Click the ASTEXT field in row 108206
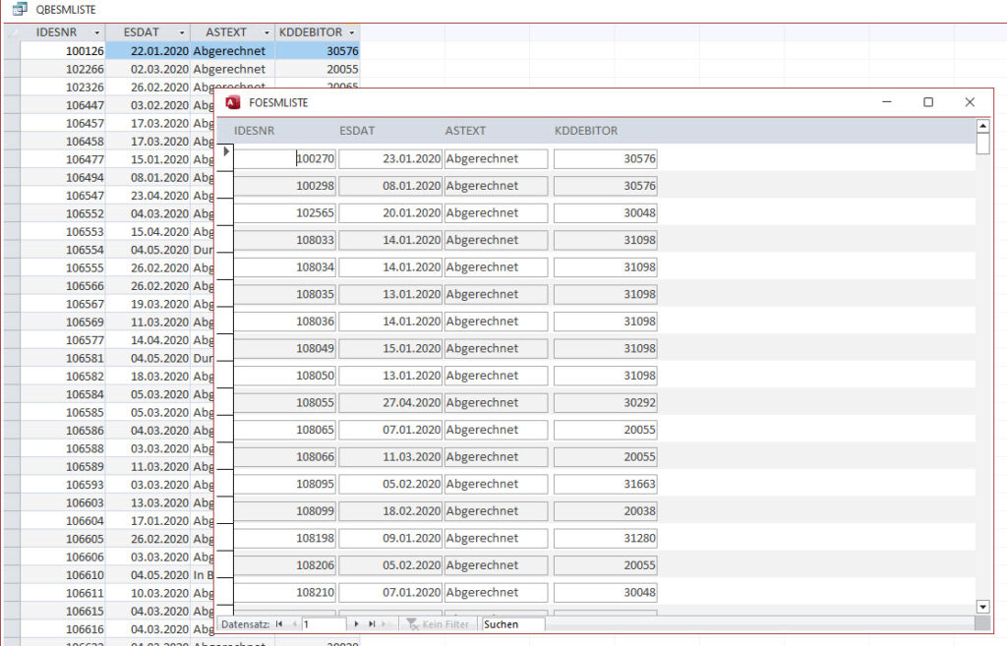 pyautogui.click(x=496, y=565)
